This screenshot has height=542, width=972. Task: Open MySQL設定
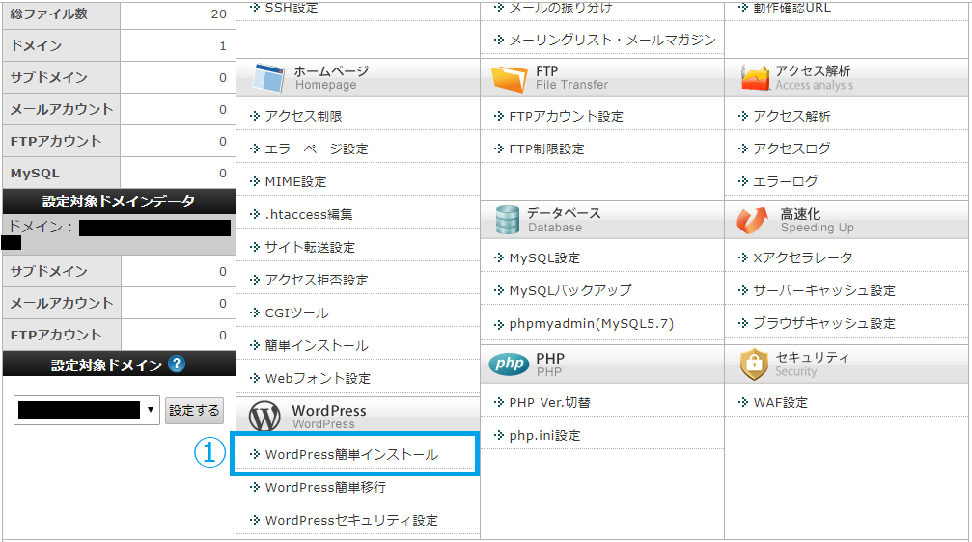pos(544,257)
